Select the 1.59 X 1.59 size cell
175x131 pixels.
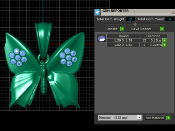123,40
